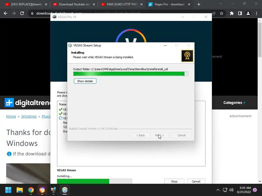
Task: Click the lock site info icon
Action: point(32,13)
